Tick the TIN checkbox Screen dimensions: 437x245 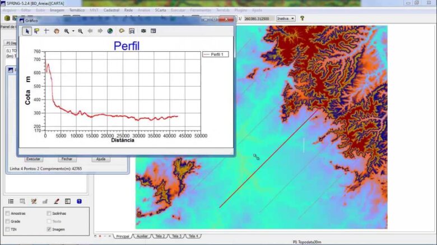coord(7,229)
